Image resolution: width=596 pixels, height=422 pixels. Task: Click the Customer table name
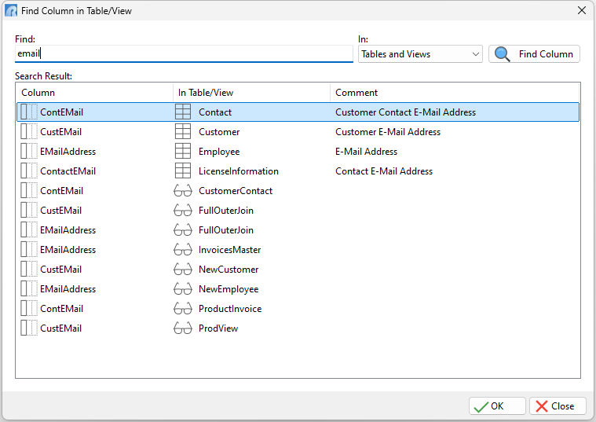coord(219,132)
